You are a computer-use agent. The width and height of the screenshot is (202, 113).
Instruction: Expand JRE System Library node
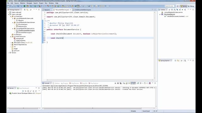[x=10, y=43]
